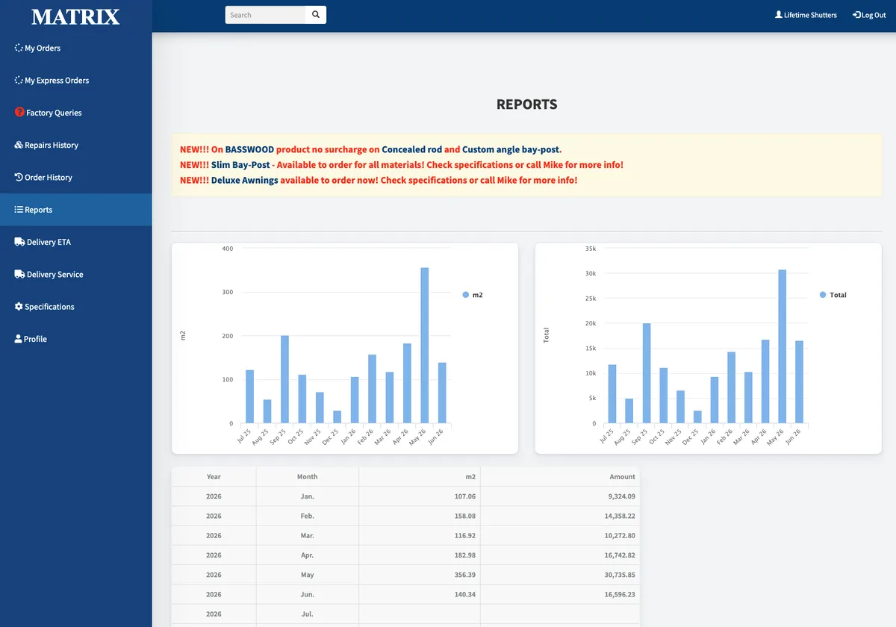Image resolution: width=896 pixels, height=627 pixels.
Task: Open Delivery Service page
Action: (75, 275)
